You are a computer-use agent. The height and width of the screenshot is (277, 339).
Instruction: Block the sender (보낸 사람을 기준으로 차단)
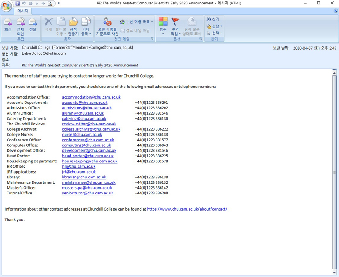(107, 26)
